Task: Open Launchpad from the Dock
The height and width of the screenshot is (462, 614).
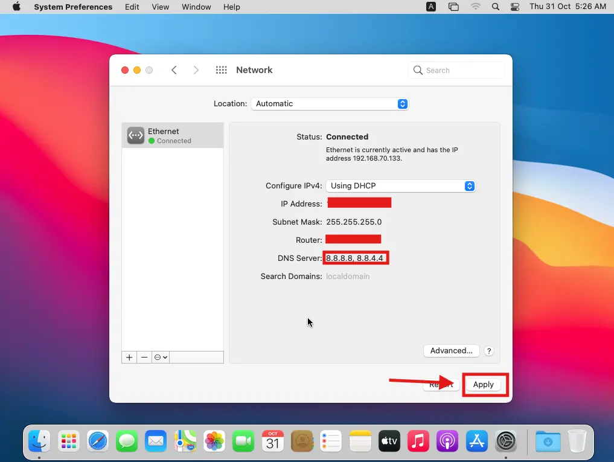Action: click(x=69, y=441)
